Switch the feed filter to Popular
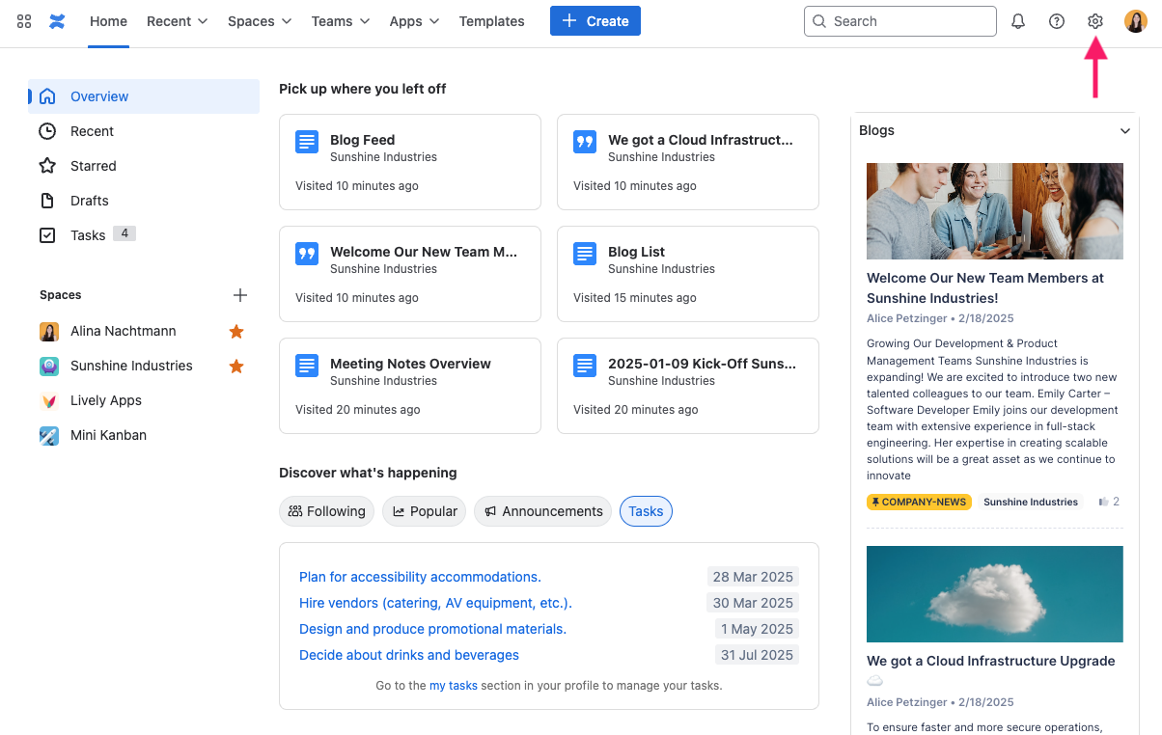 click(424, 511)
